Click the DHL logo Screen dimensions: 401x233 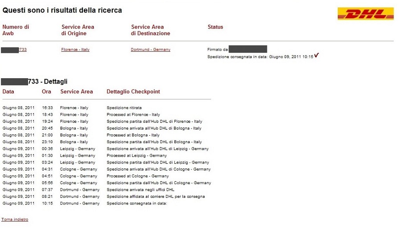coord(365,14)
